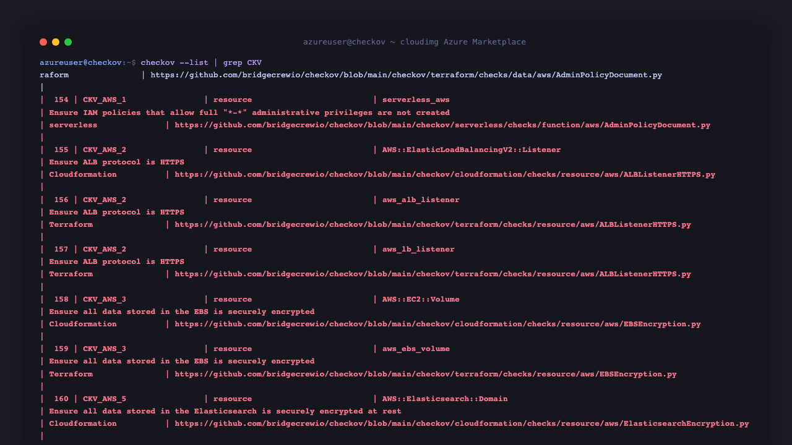The image size is (792, 445).
Task: Click the terminal title 'azureuser@checkov ~ cloudimg Azure Marketplace'
Action: 415,42
